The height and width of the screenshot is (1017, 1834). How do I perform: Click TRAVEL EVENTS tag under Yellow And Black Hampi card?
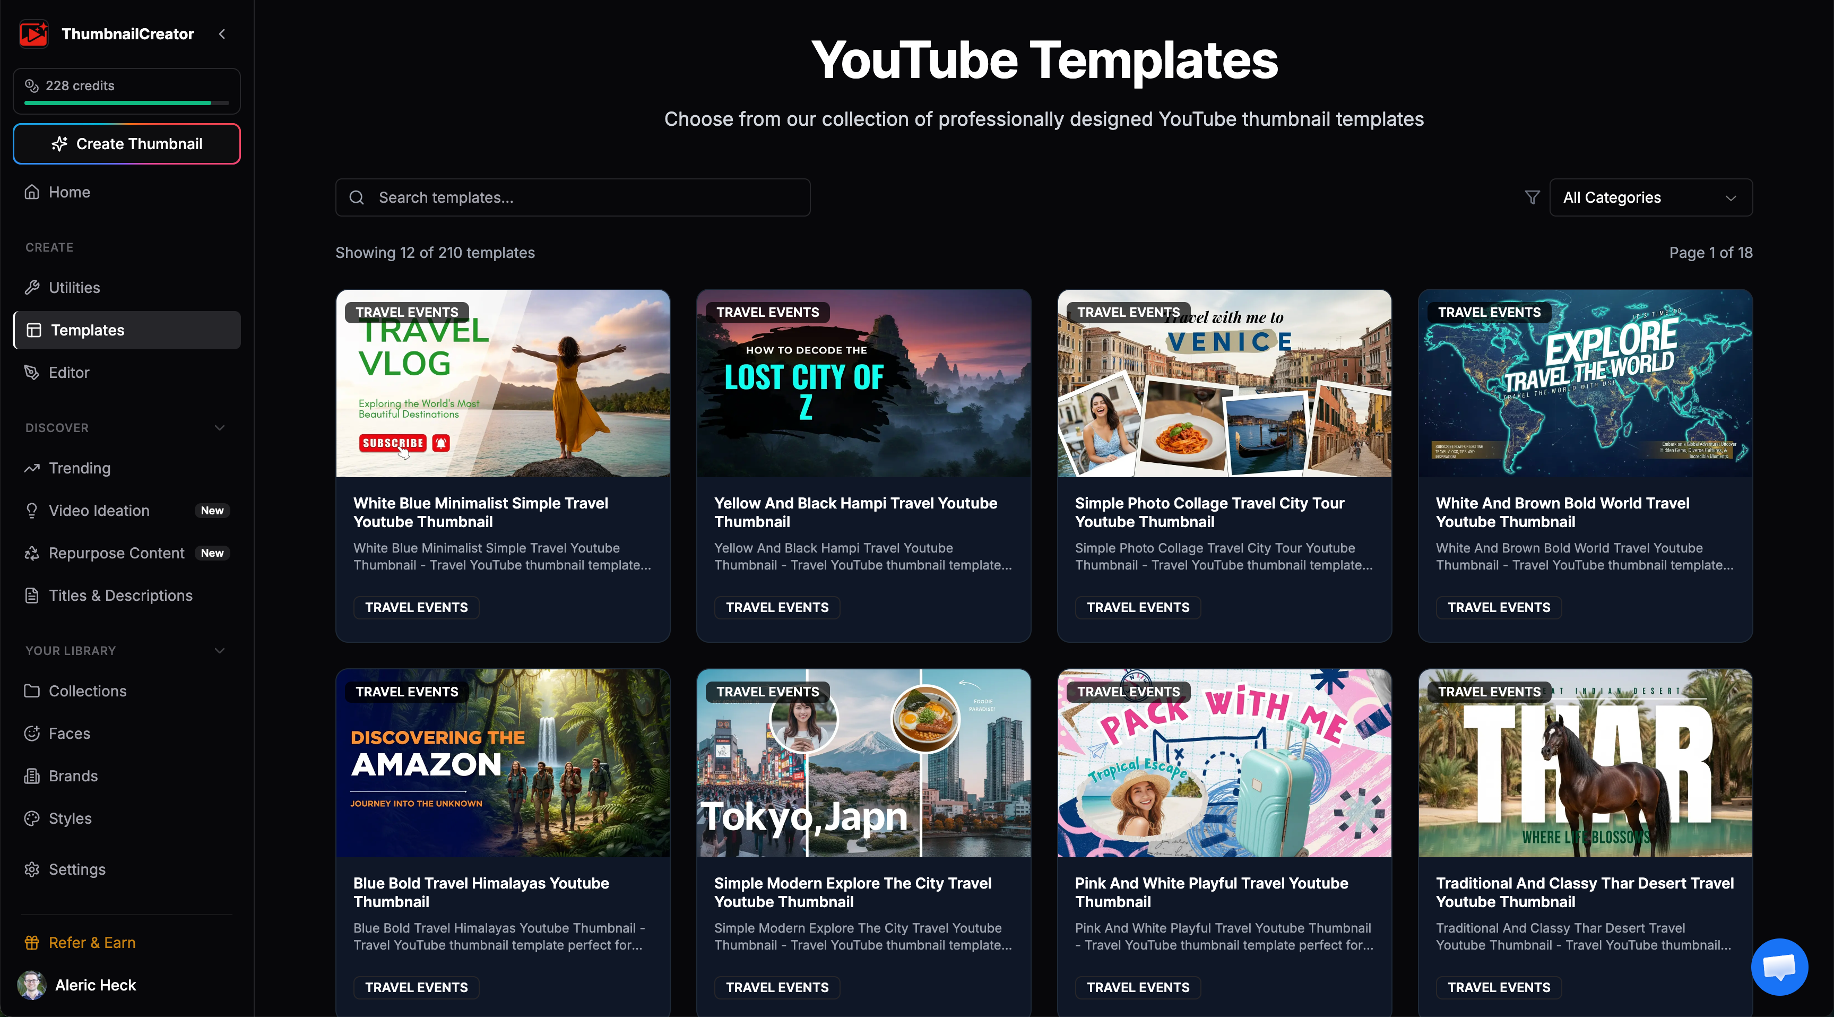(777, 608)
